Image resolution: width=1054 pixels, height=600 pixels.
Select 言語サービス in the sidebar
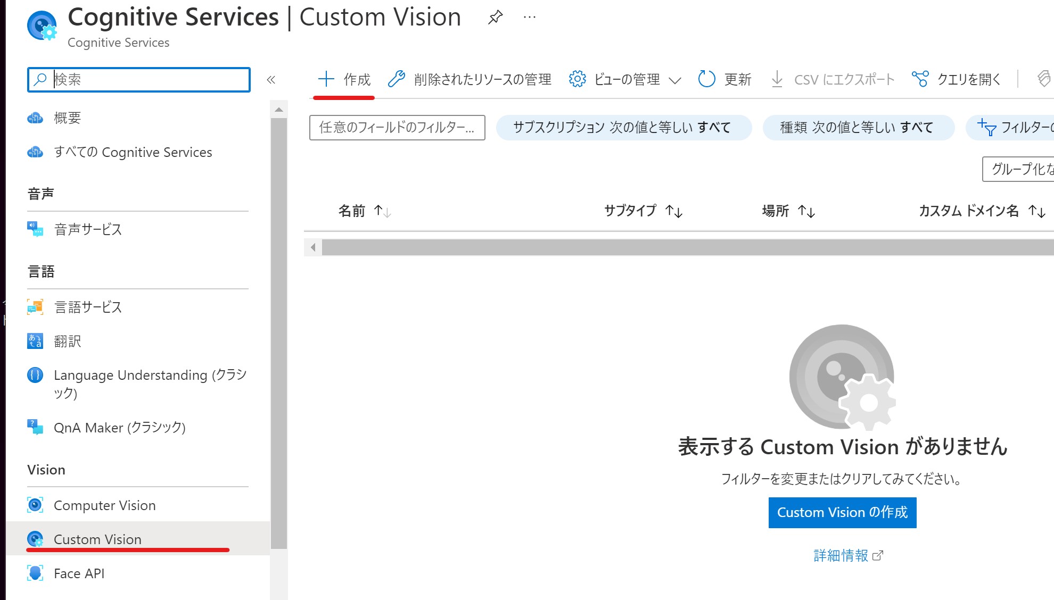[x=138, y=307]
